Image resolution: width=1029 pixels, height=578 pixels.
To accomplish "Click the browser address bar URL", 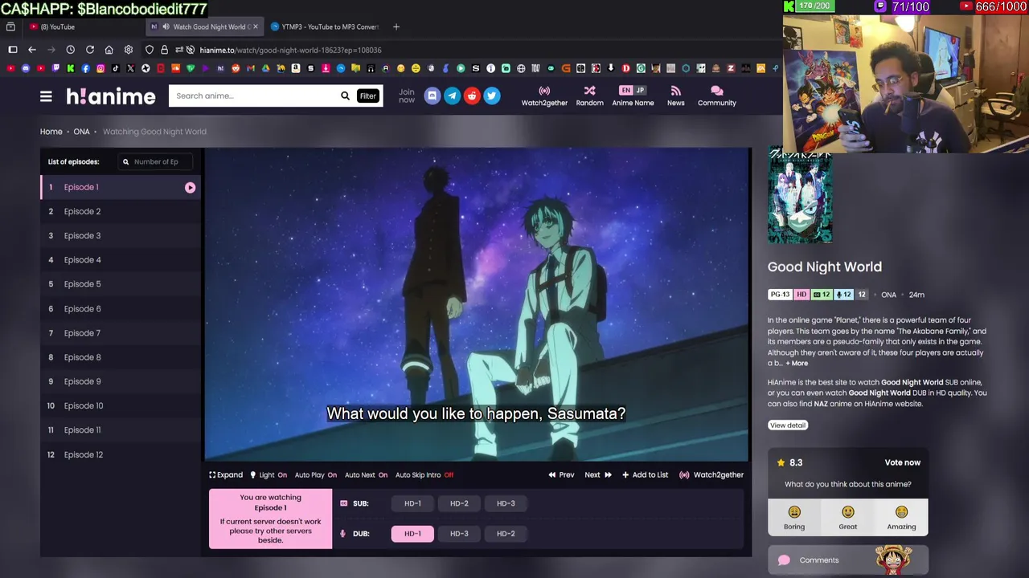I will 290,50.
